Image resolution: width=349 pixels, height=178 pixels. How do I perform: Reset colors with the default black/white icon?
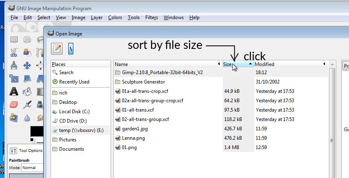pos(33,140)
